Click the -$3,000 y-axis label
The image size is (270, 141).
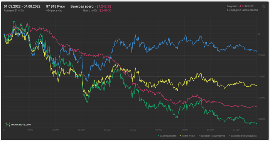point(261,98)
